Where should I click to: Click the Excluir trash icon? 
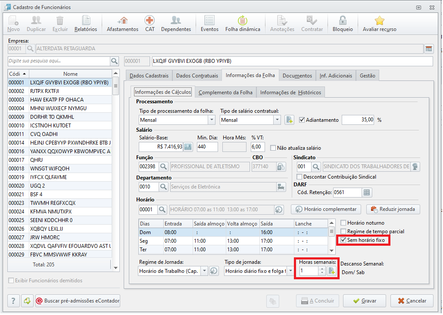(x=60, y=21)
